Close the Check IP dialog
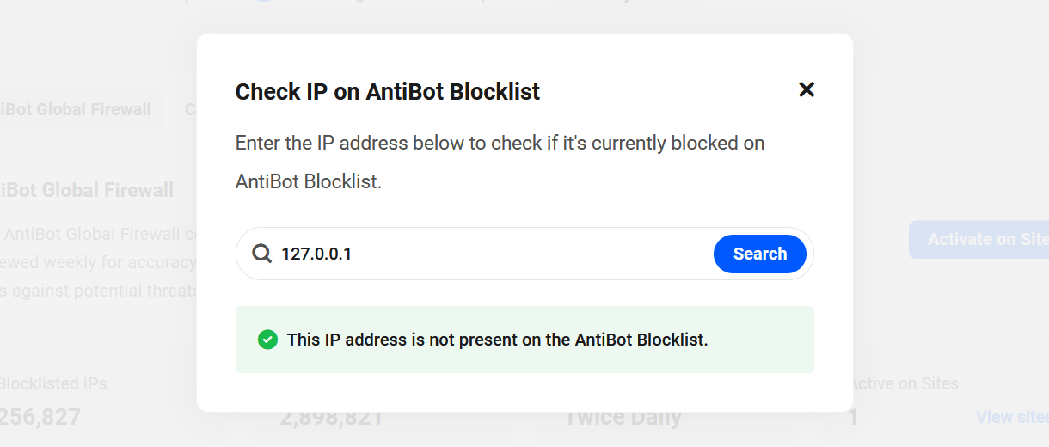1049x447 pixels. click(806, 89)
